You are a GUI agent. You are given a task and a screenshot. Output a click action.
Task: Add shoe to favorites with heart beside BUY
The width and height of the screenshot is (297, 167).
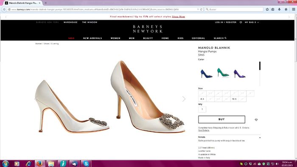(x=256, y=120)
